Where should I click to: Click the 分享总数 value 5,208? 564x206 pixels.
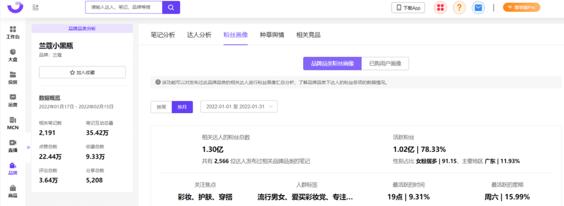pyautogui.click(x=93, y=180)
